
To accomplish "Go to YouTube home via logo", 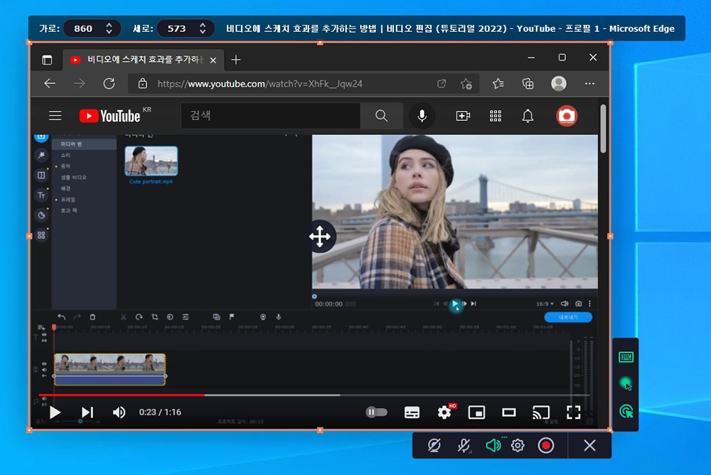I will point(110,116).
